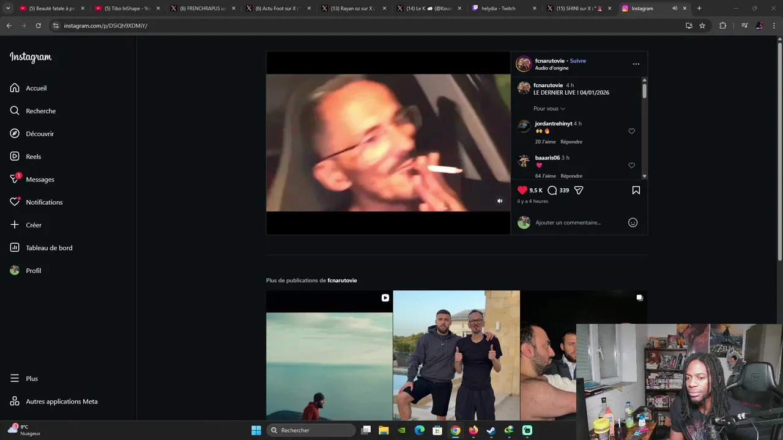Mute the Instagram tab audio icon

[675, 9]
